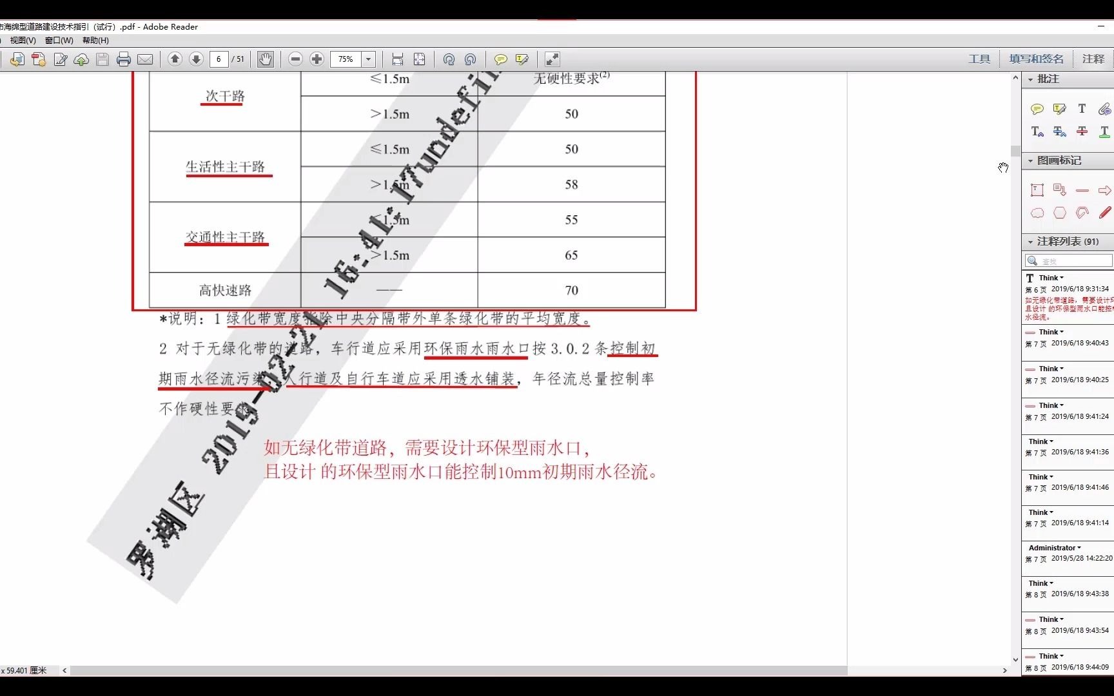The width and height of the screenshot is (1114, 696).
Task: Select sticky note tool in 批注 panel
Action: click(1037, 109)
